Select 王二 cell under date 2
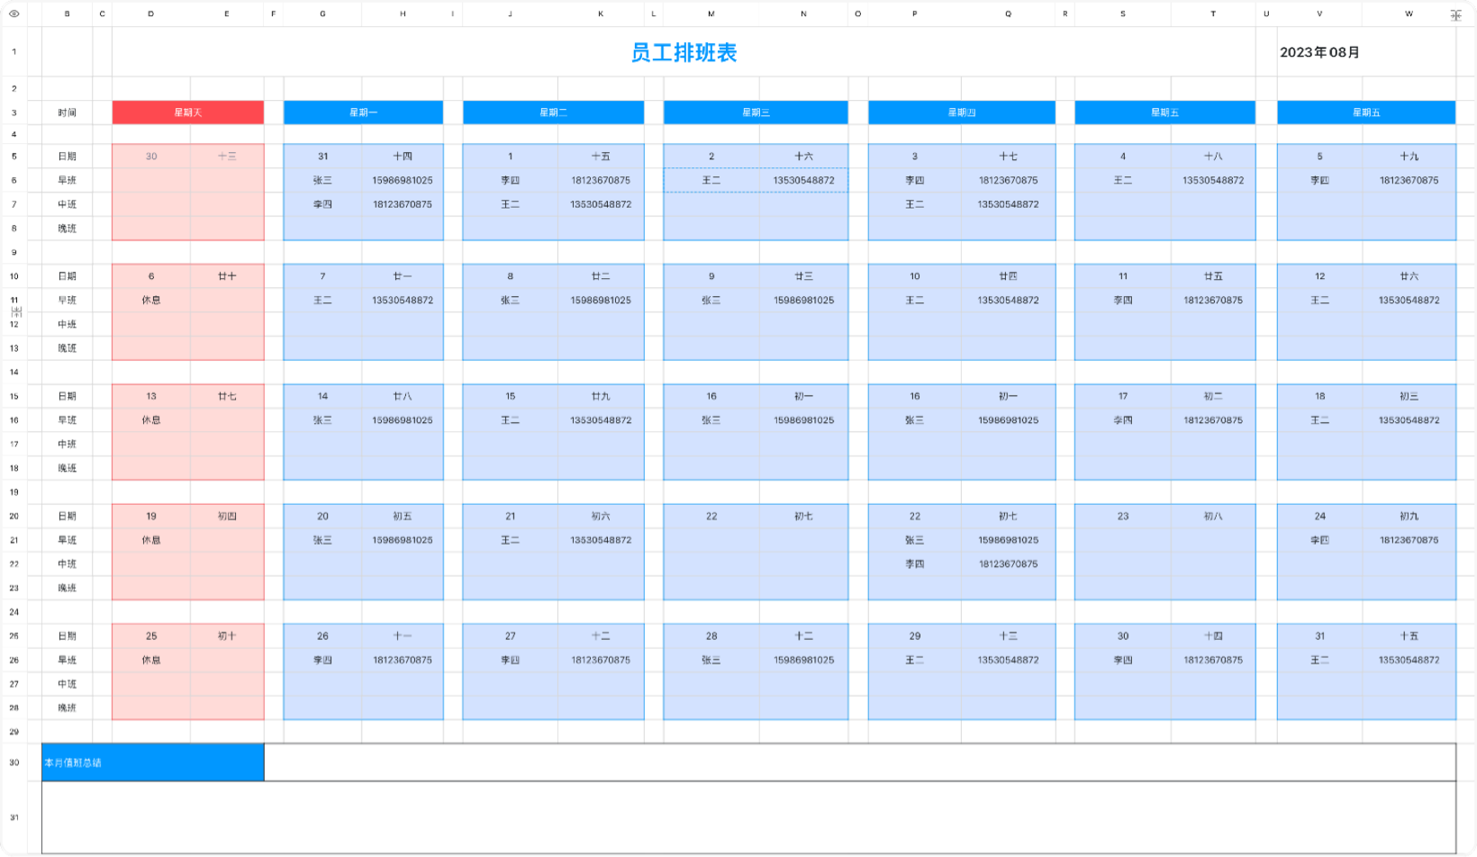Viewport: 1477px width, 857px height. click(x=711, y=180)
